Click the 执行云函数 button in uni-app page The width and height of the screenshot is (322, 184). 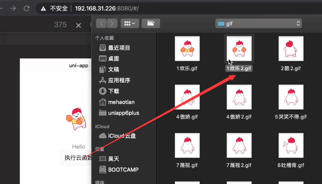[x=76, y=158]
